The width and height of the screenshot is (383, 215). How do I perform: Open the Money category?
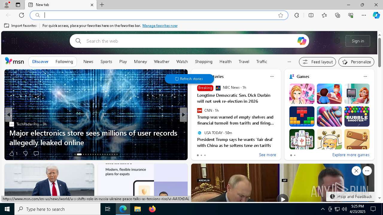click(140, 62)
